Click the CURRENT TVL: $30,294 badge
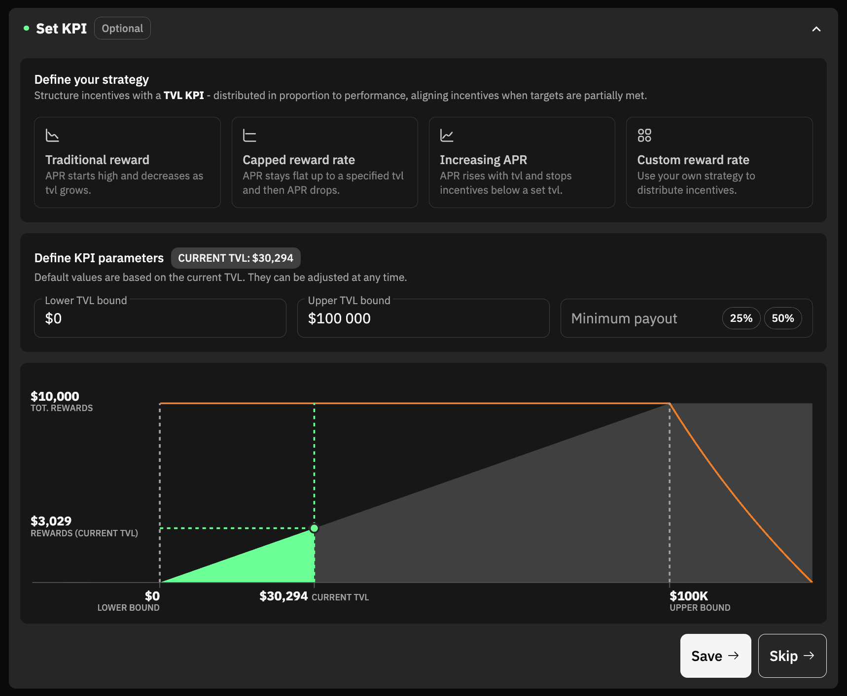 click(x=236, y=258)
